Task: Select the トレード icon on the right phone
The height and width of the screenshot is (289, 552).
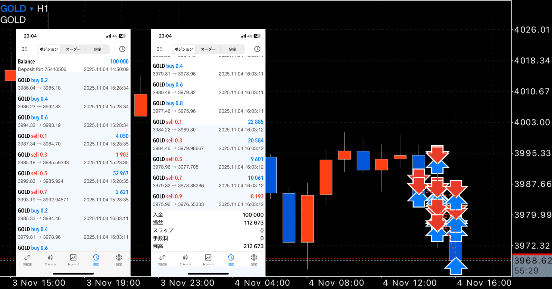Action: point(208,260)
